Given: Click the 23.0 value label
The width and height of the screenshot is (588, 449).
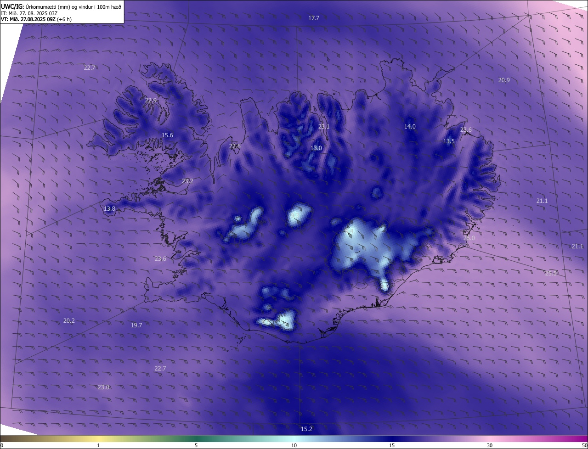Looking at the screenshot, I should click(103, 387).
